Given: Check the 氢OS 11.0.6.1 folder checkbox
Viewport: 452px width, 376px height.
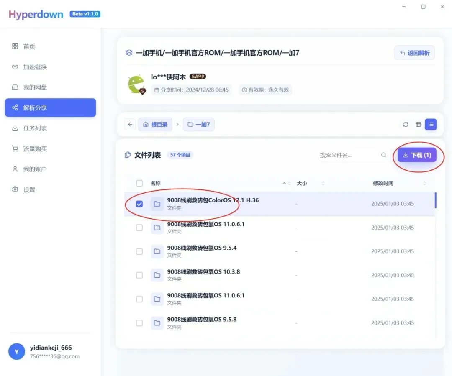Looking at the screenshot, I should 139,228.
